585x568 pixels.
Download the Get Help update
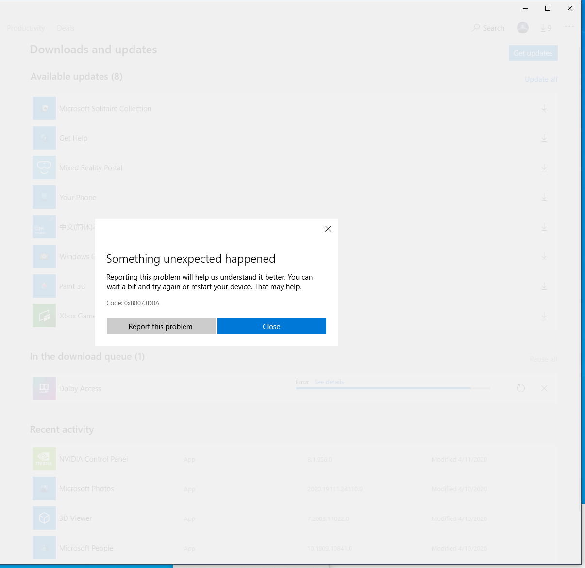544,138
